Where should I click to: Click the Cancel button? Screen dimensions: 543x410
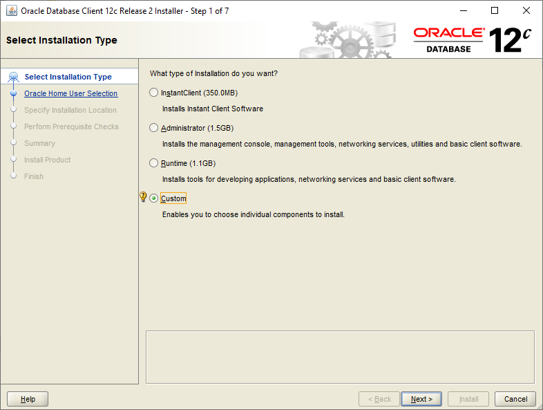[515, 399]
